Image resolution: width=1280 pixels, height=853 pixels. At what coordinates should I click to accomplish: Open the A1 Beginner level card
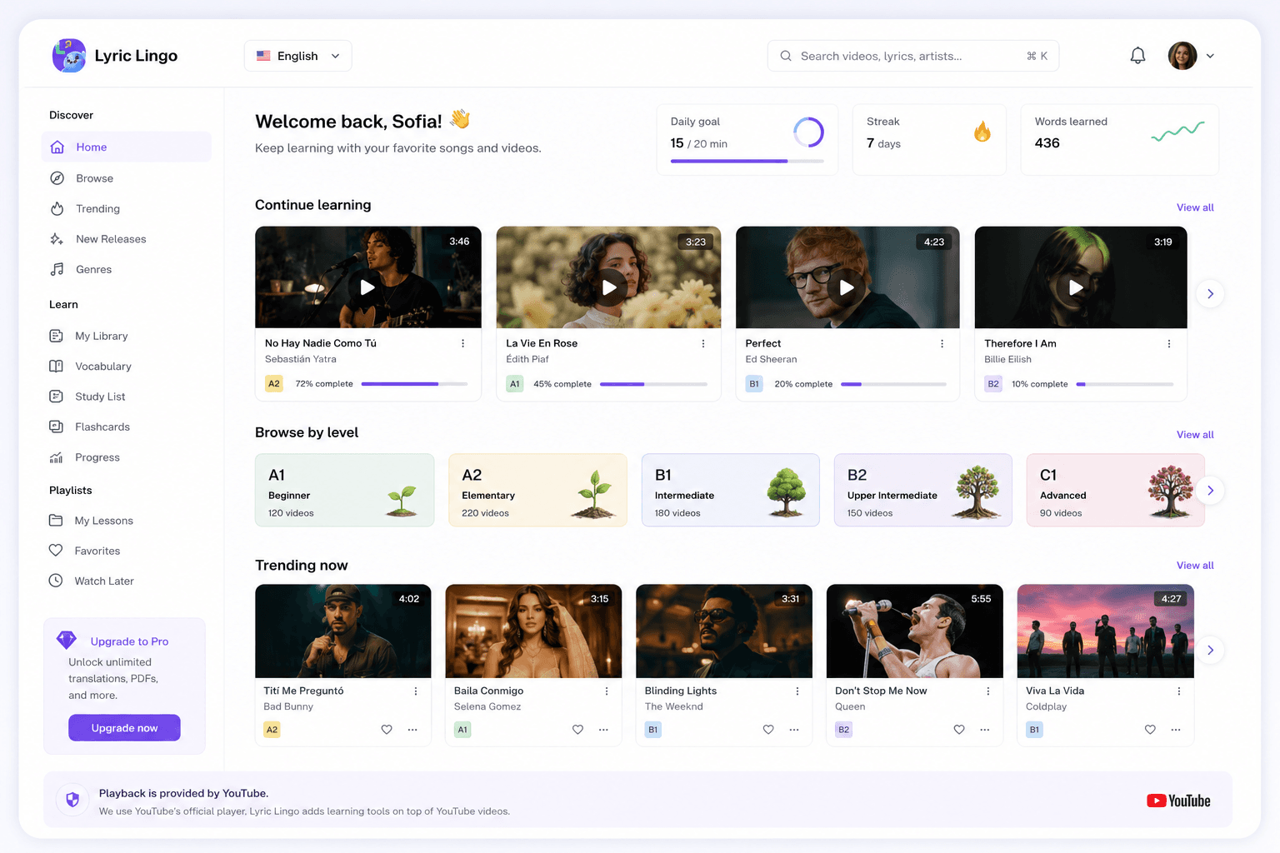(x=344, y=490)
